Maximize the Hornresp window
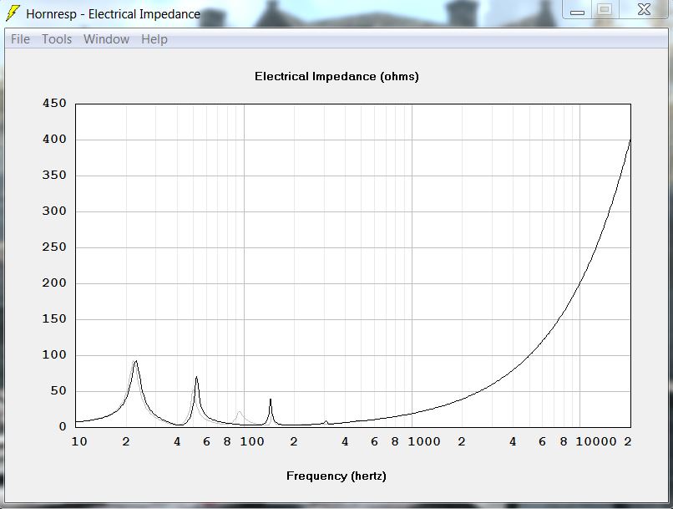Viewport: 673px width, 509px height. tap(605, 9)
